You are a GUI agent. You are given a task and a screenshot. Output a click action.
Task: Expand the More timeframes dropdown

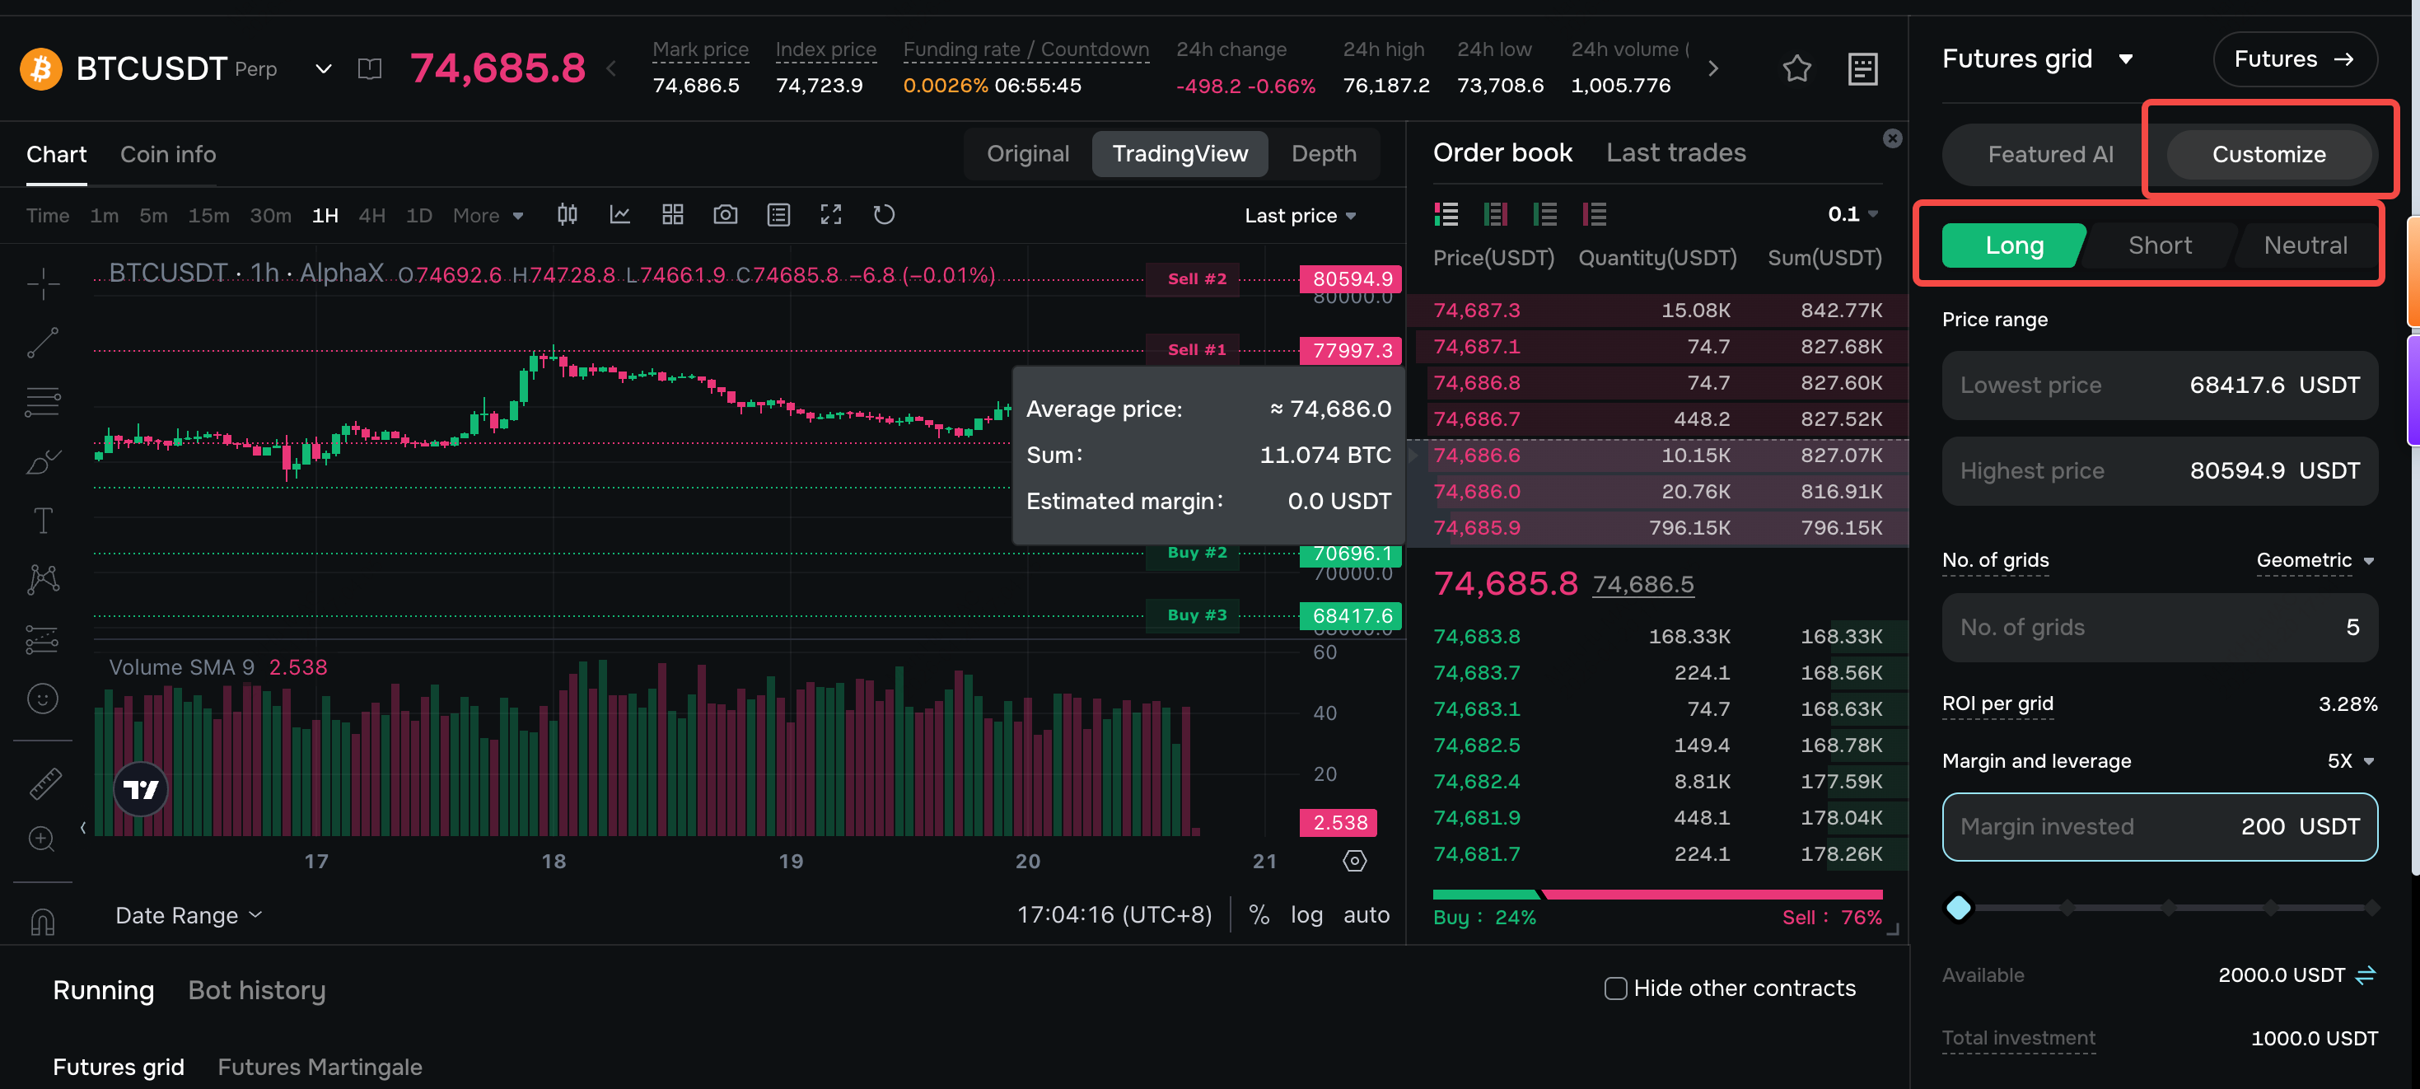488,216
